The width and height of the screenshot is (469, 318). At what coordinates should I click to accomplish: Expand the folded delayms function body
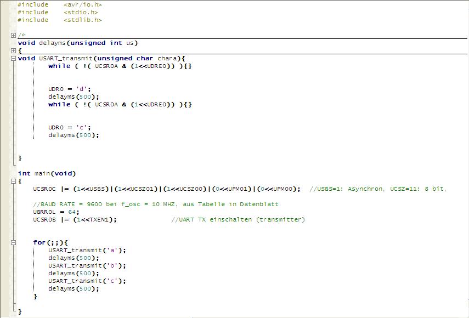[x=13, y=50]
